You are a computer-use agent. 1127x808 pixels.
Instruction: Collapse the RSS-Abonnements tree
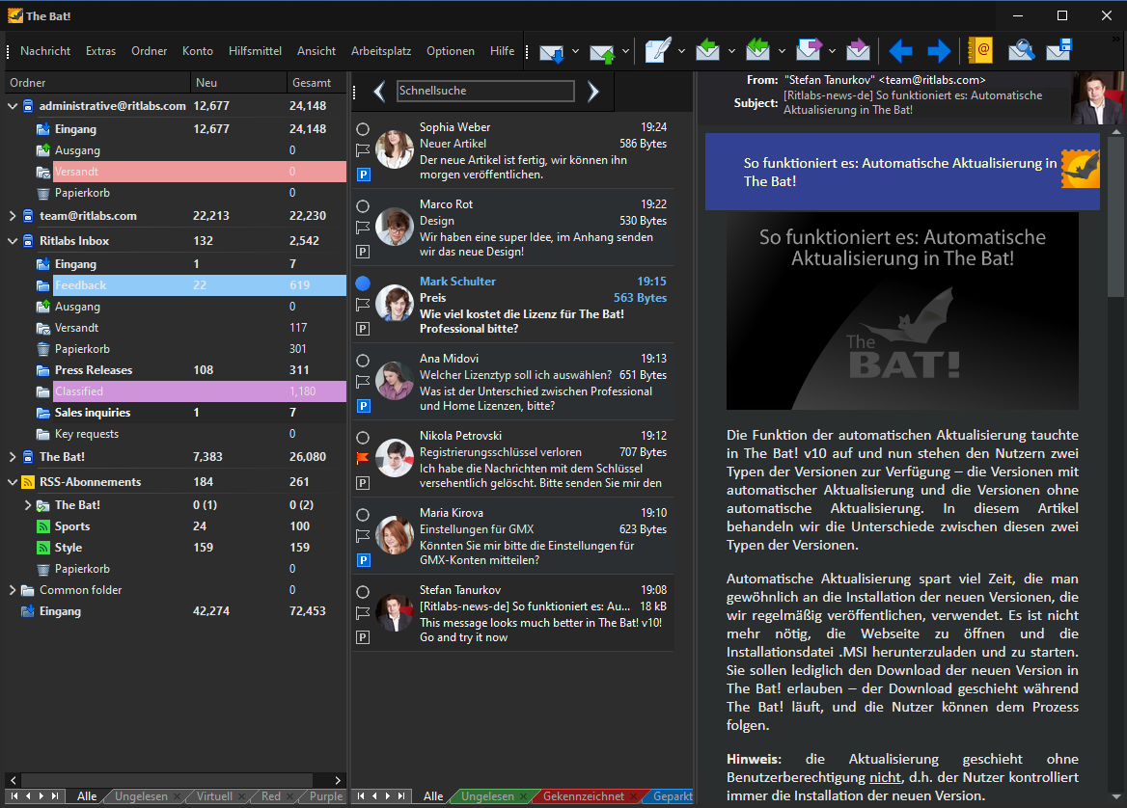tap(13, 482)
